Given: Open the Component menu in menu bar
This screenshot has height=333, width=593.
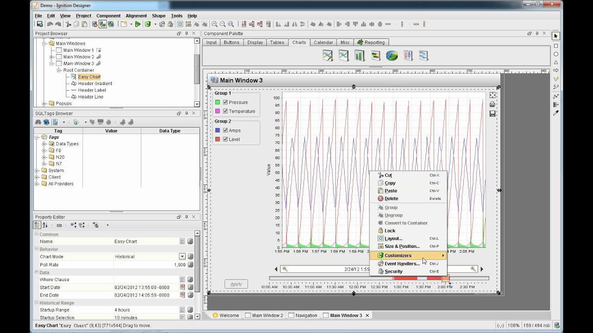Looking at the screenshot, I should coord(108,16).
